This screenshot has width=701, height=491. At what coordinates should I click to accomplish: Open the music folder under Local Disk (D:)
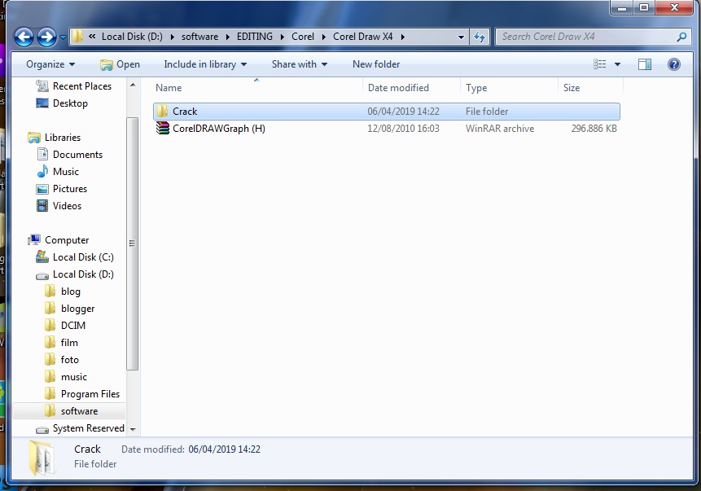click(x=66, y=377)
